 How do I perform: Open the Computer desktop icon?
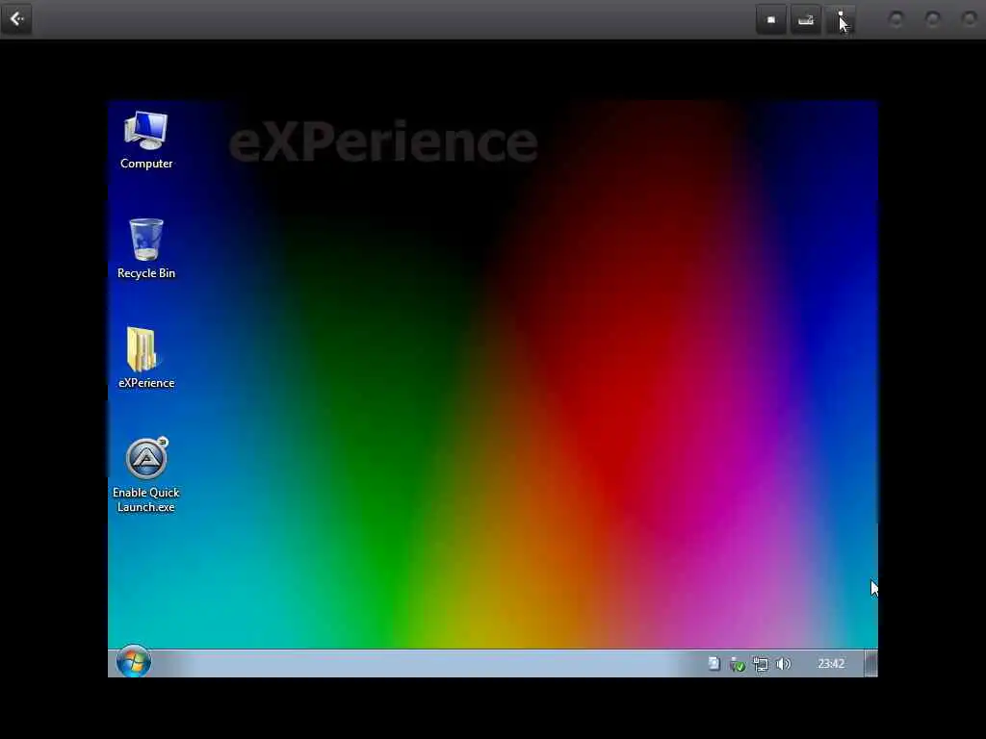[x=146, y=132]
